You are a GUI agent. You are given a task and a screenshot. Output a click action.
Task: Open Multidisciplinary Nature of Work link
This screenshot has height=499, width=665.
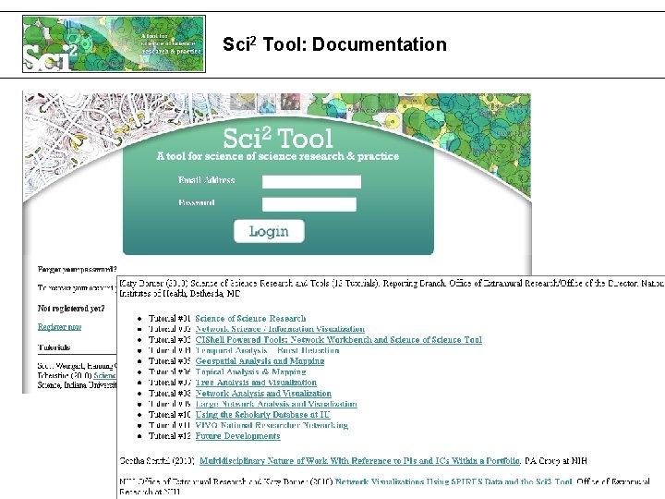359,460
